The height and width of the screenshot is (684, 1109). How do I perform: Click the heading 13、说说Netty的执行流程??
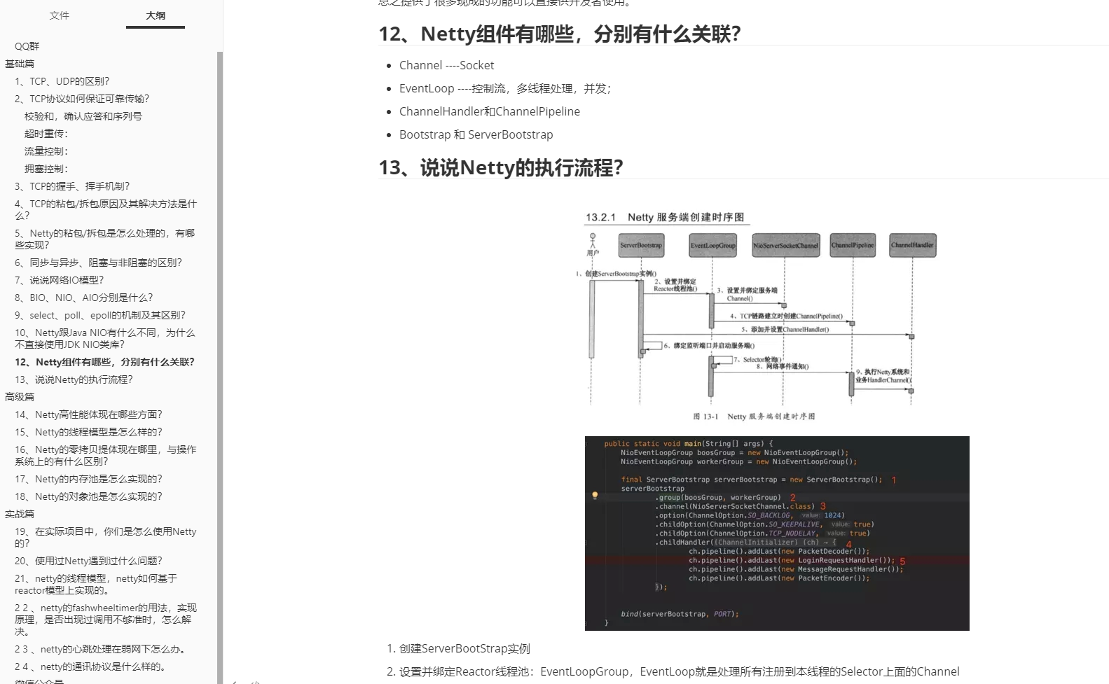(x=501, y=167)
